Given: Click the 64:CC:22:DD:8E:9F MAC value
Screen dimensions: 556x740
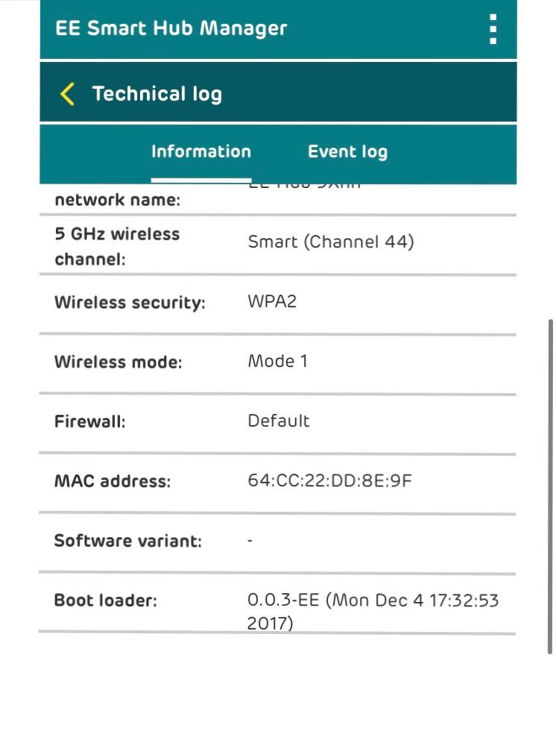Looking at the screenshot, I should 329,480.
